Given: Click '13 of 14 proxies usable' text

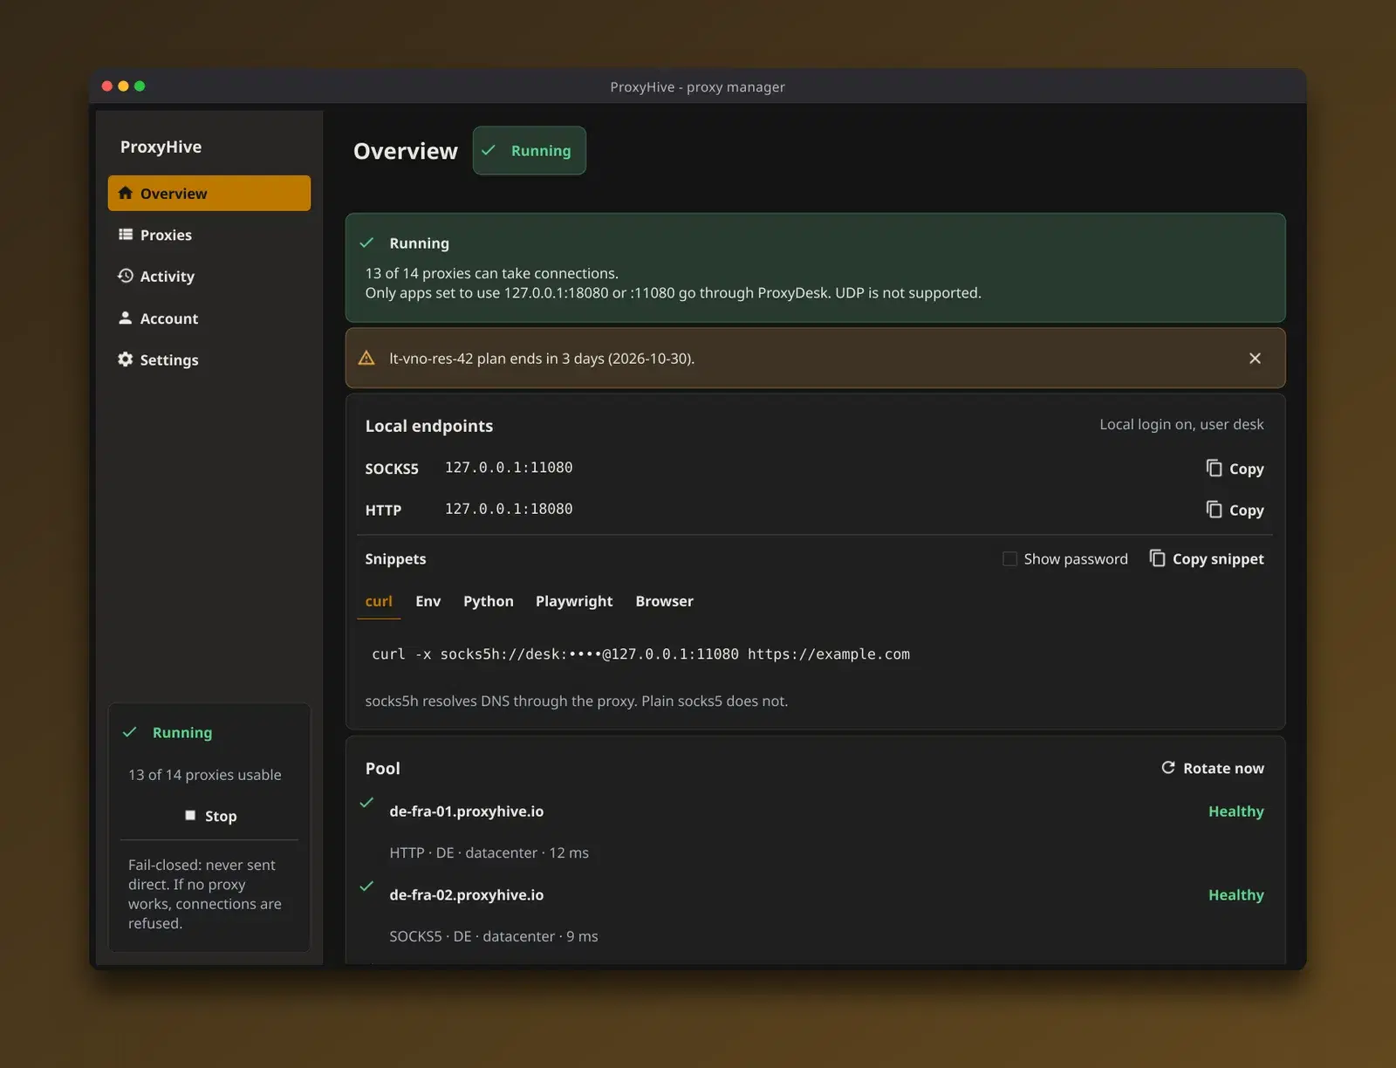Looking at the screenshot, I should [205, 775].
